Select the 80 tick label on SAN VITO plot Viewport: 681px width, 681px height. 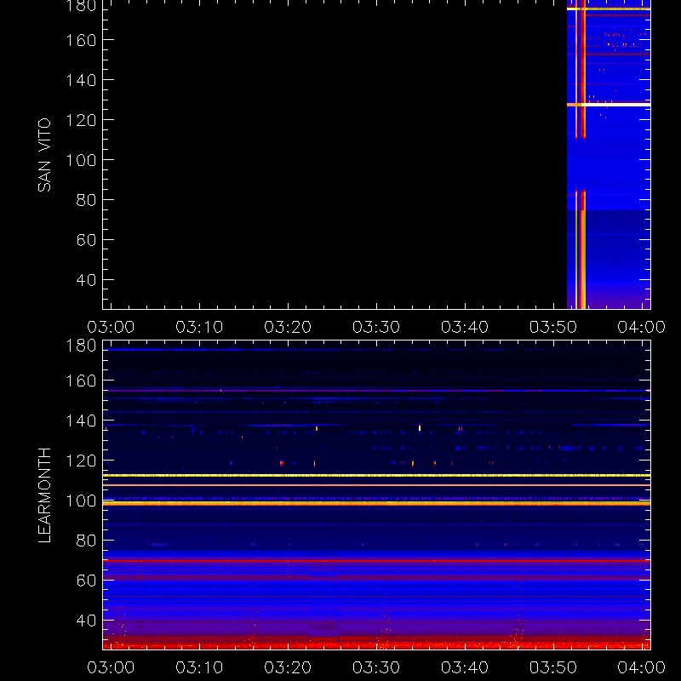86,200
